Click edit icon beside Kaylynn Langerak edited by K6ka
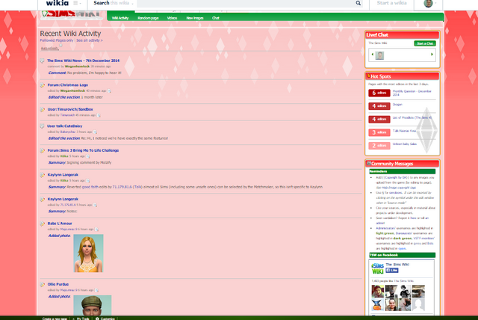Image resolution: width=478 pixels, height=320 pixels. (x=43, y=175)
